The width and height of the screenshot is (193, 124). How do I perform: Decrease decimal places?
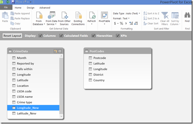coord(136,23)
